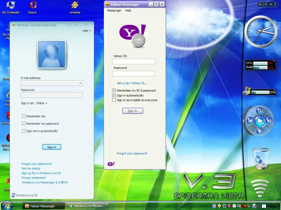This screenshot has height=210, width=281.
Task: Open the Get a new Yahoo! ID link
Action: coord(132,83)
